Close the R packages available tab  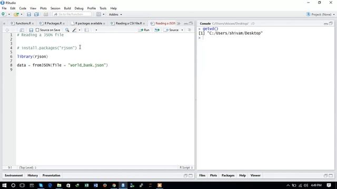pos(104,24)
